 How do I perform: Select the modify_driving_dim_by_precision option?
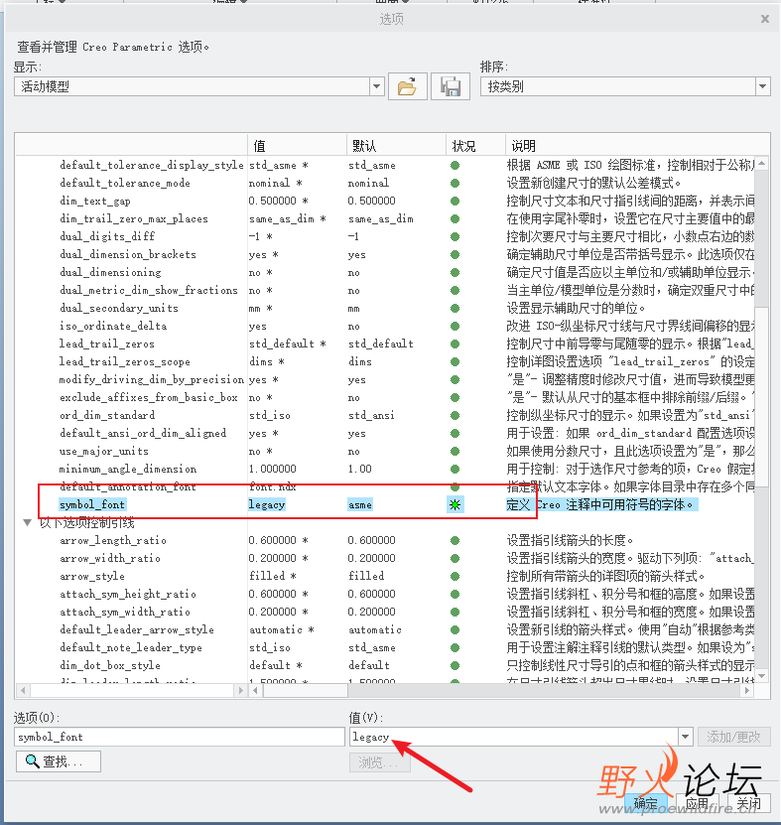pos(152,380)
